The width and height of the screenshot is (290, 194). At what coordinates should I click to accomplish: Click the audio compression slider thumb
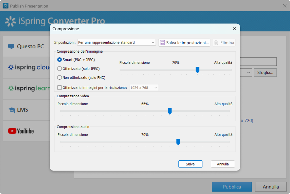(178, 142)
